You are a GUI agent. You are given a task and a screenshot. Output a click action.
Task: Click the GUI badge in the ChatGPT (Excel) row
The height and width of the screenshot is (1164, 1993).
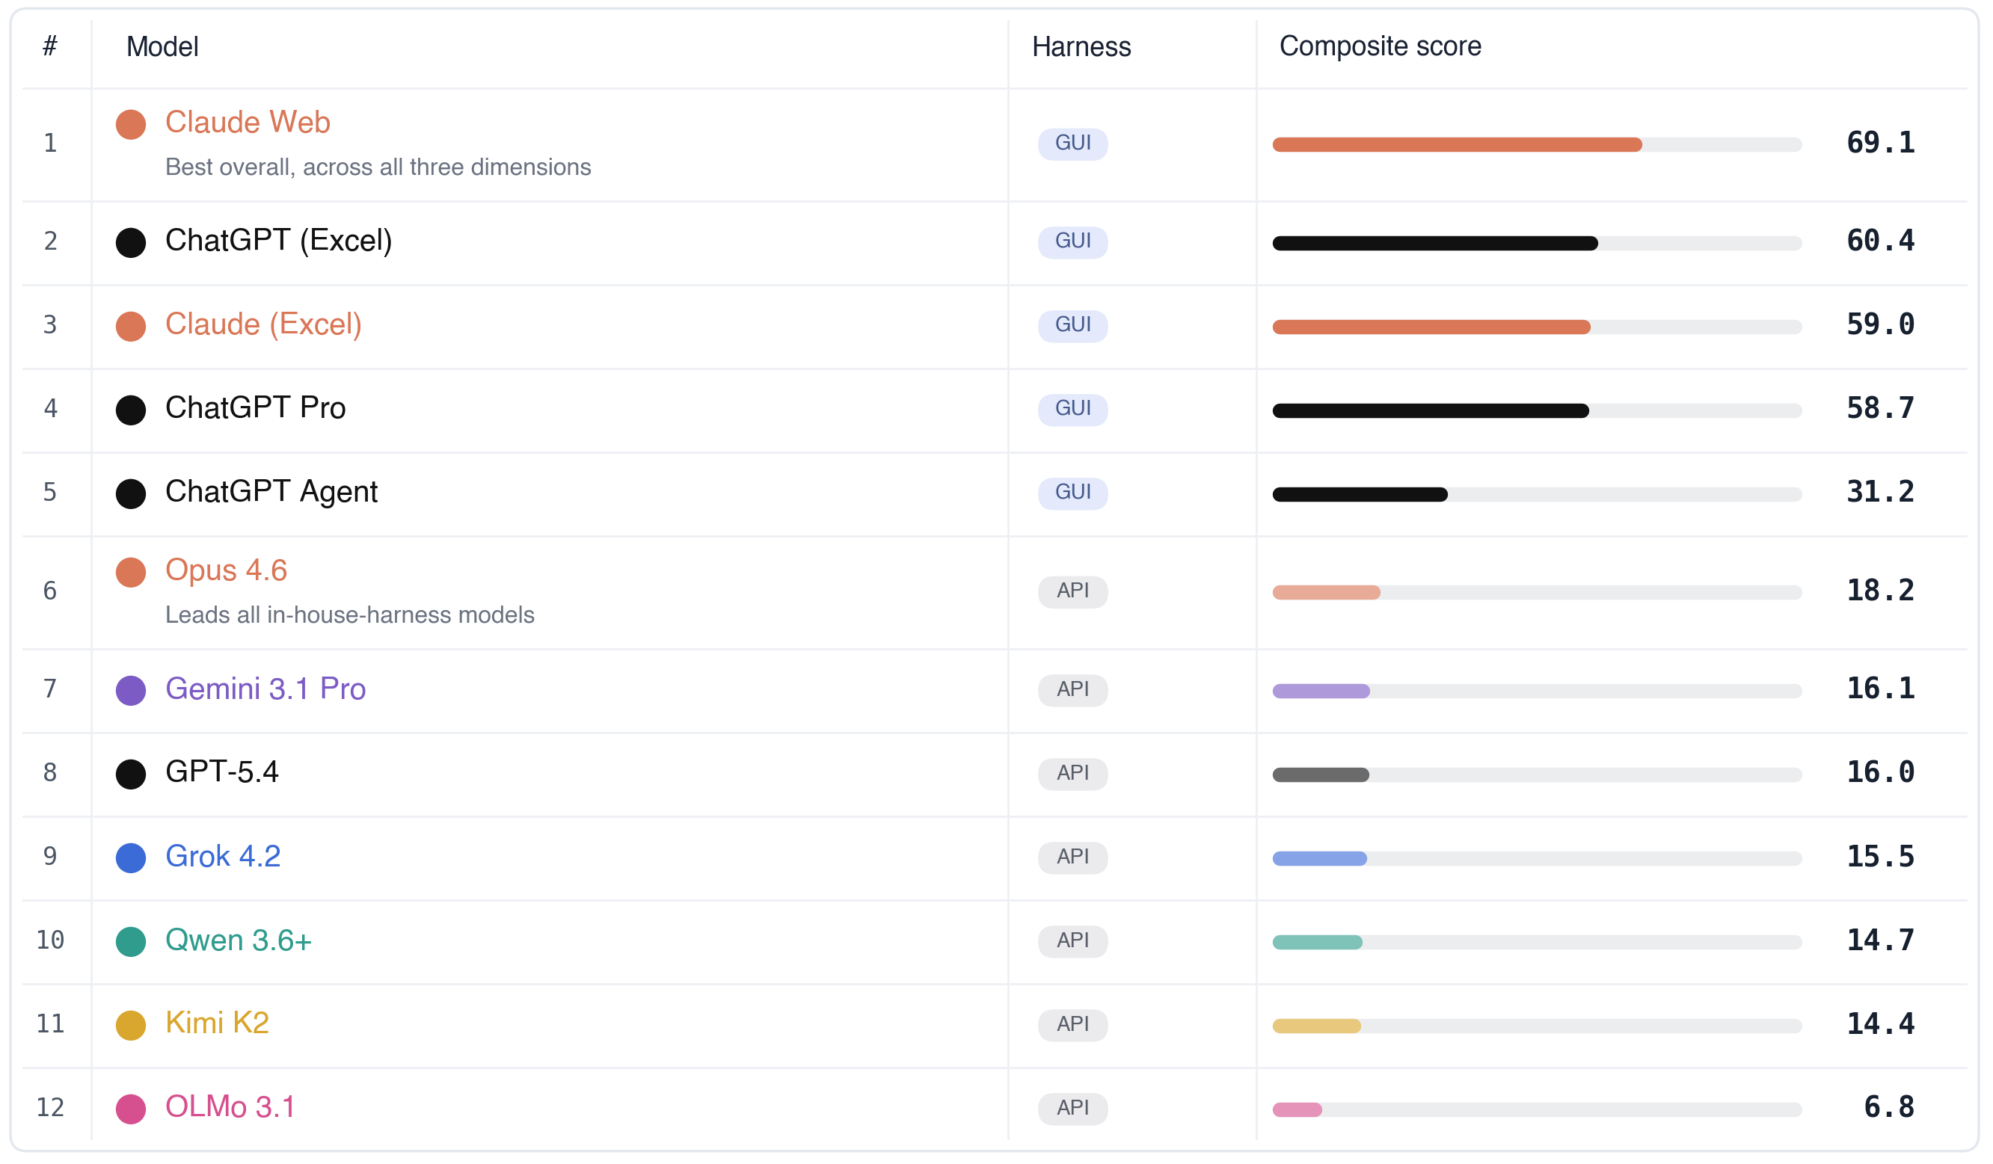pyautogui.click(x=1072, y=242)
